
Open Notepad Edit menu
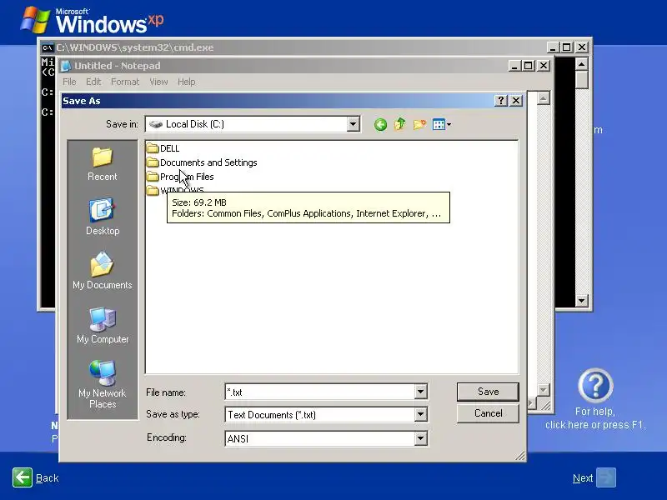93,82
